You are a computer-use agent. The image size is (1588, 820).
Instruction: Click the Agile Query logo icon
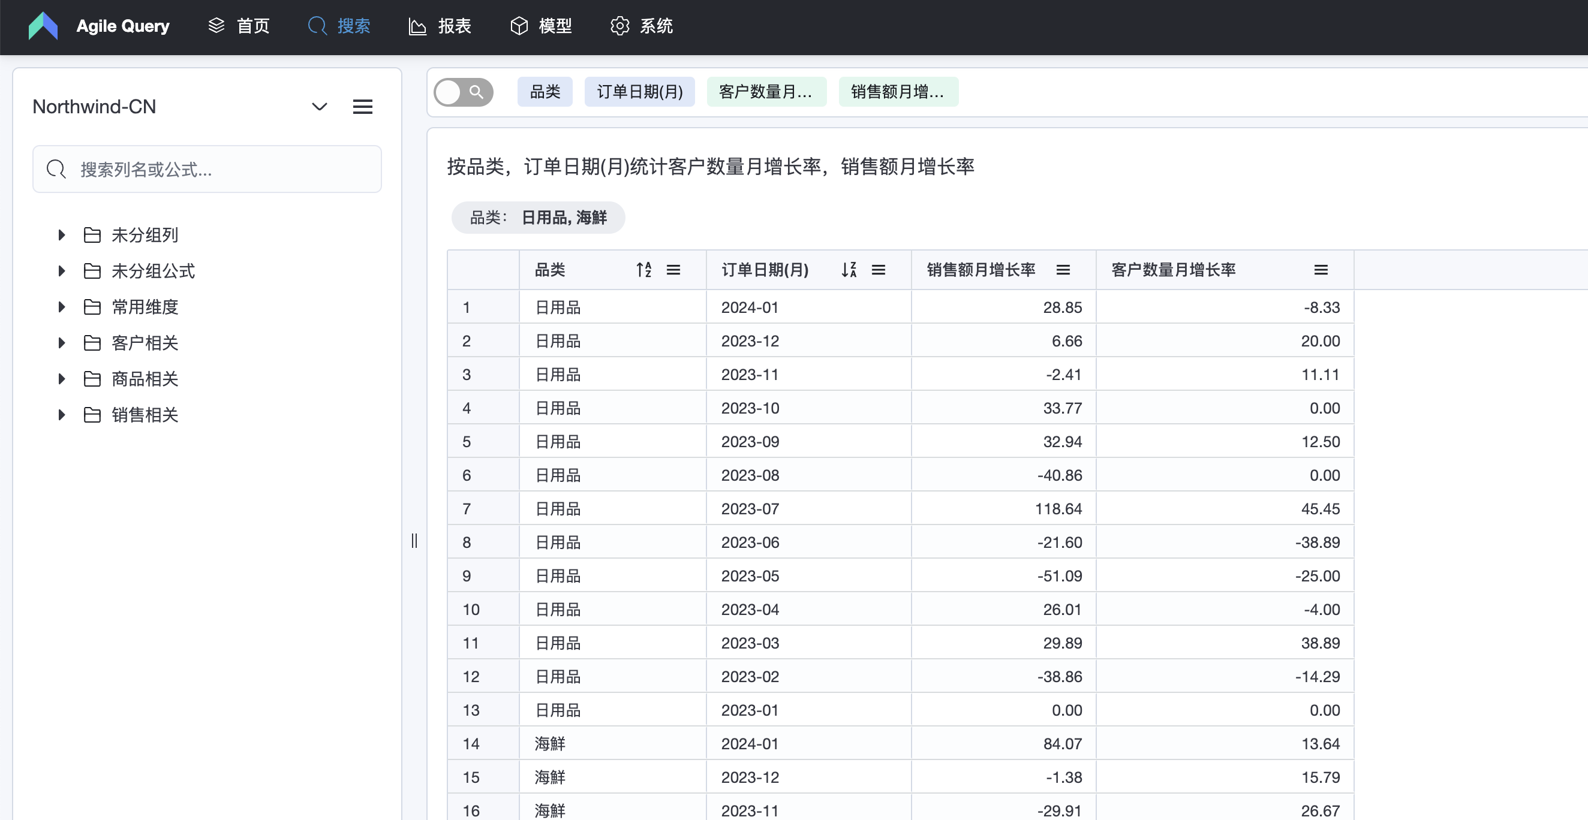coord(43,26)
